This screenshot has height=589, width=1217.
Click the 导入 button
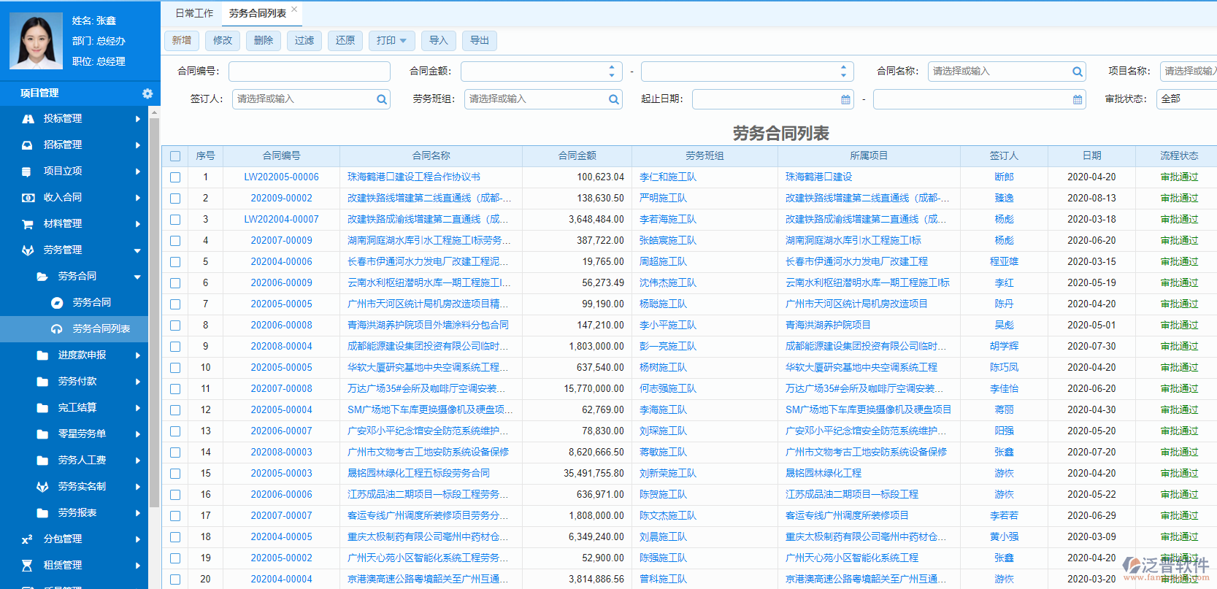point(439,41)
